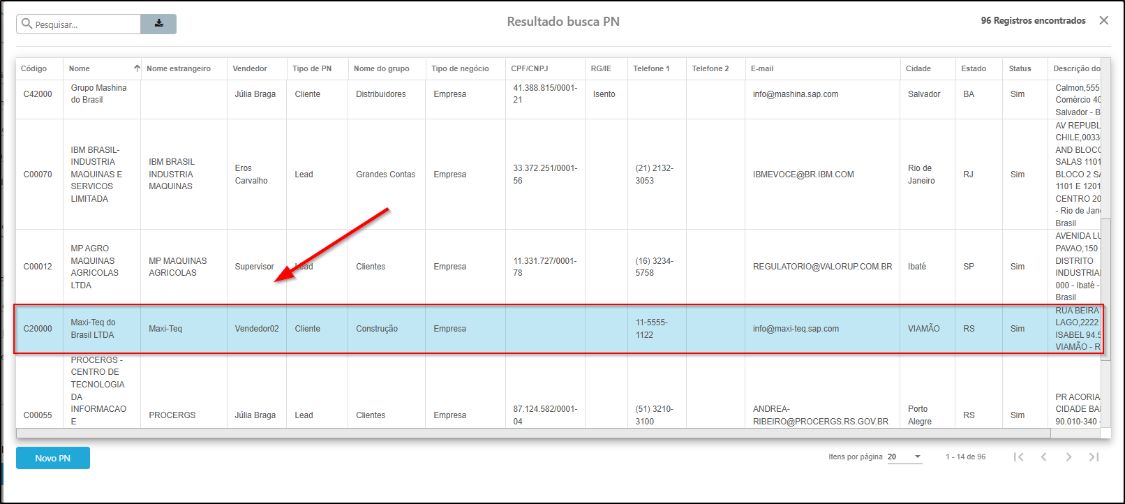Go to the previous page of results
This screenshot has height=504, width=1125.
(x=1043, y=457)
